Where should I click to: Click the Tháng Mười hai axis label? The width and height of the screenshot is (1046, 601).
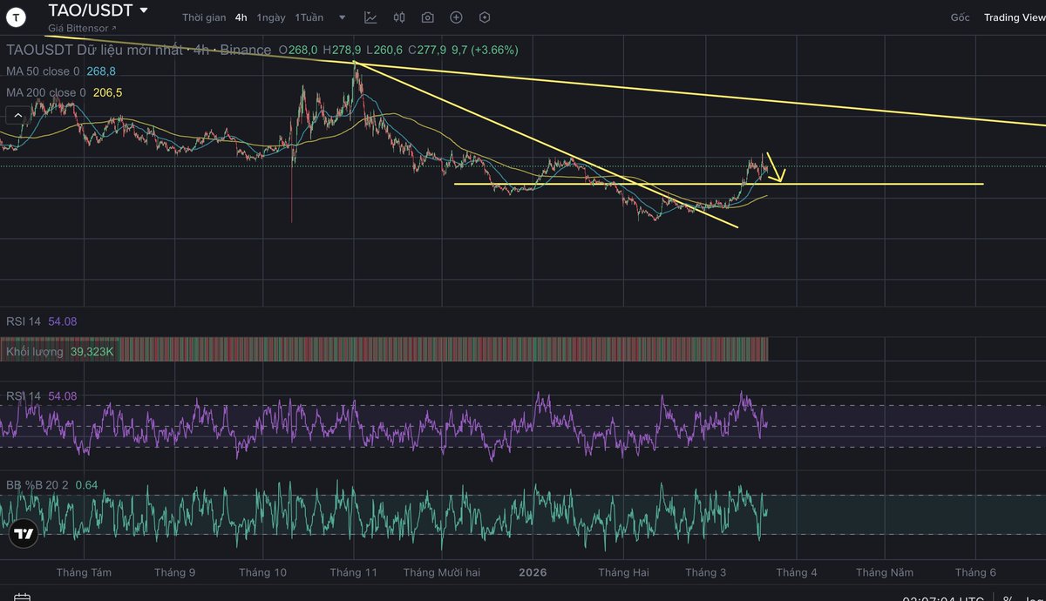pos(442,572)
